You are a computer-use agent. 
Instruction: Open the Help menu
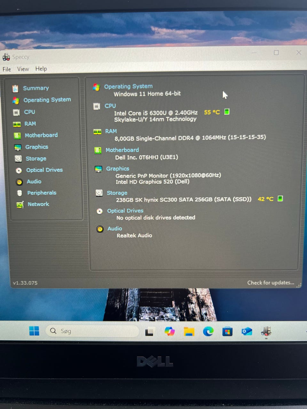point(41,68)
